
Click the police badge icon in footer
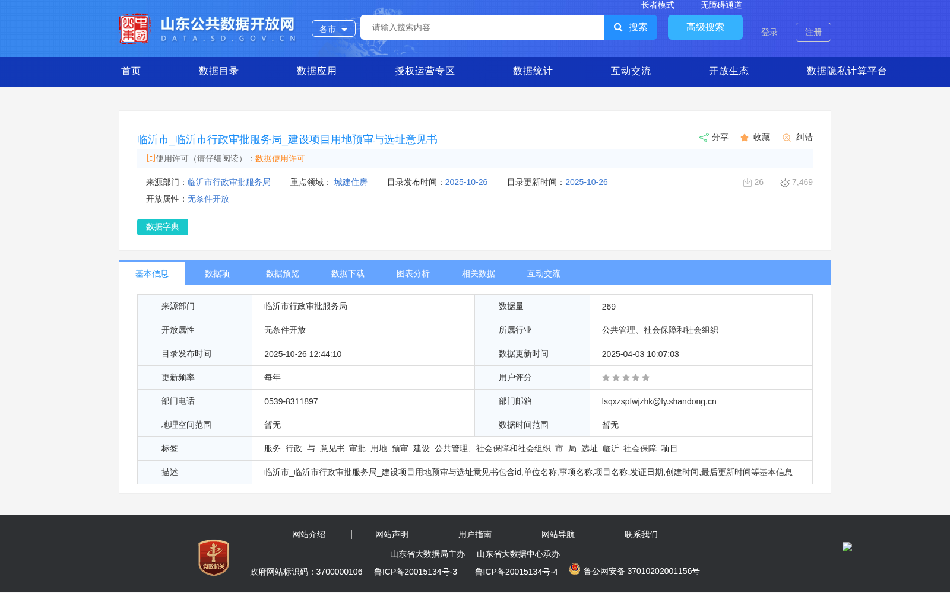tap(574, 569)
